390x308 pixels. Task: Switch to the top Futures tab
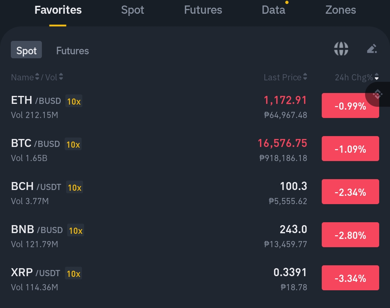pyautogui.click(x=203, y=10)
